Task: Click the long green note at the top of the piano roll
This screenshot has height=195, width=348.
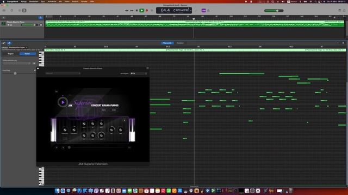Action: tap(241, 74)
